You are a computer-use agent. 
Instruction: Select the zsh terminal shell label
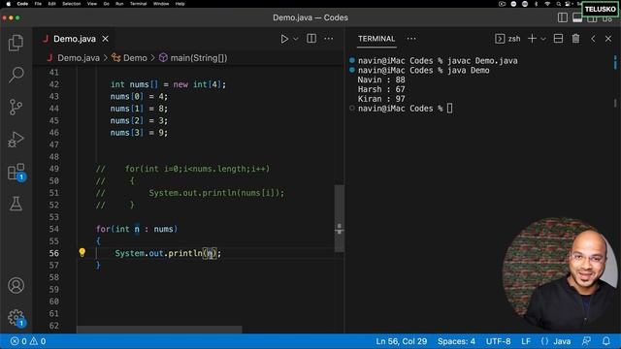(507, 39)
